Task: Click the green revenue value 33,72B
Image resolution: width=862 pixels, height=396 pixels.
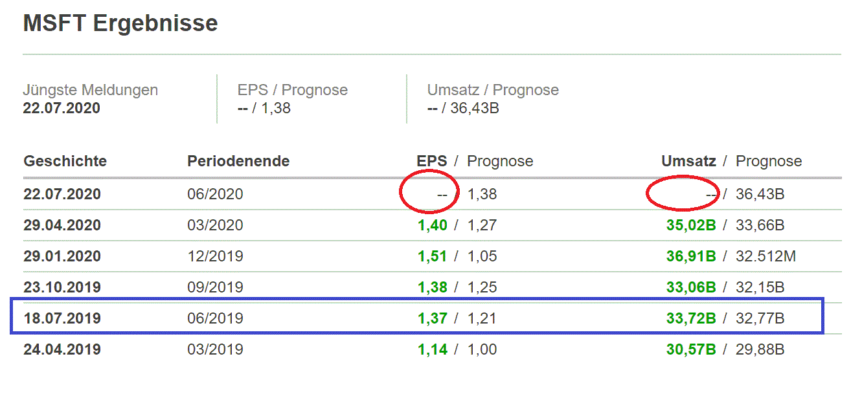Action: click(690, 318)
